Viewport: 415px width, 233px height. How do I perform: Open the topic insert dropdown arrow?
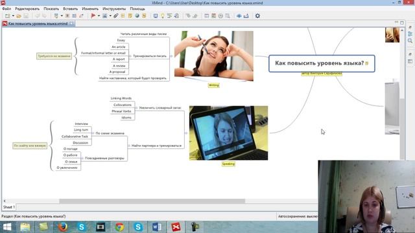pyautogui.click(x=62, y=16)
